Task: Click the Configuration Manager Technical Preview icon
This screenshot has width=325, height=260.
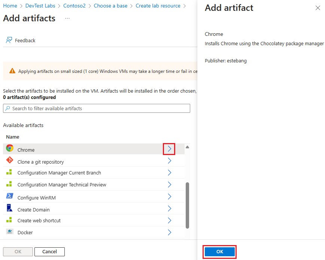Action: pos(9,184)
